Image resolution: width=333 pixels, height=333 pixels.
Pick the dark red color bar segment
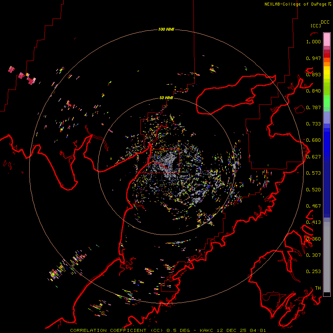tap(327, 55)
